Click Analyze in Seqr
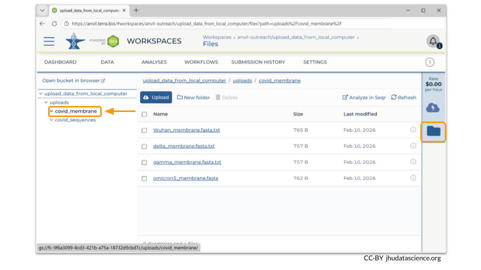The image size is (481, 270). (x=364, y=97)
